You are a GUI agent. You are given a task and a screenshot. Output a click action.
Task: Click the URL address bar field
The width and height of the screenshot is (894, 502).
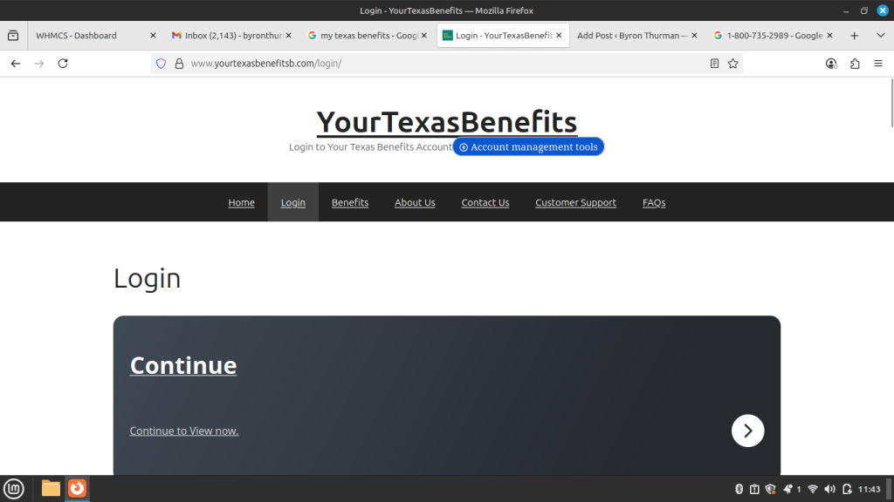pyautogui.click(x=437, y=64)
